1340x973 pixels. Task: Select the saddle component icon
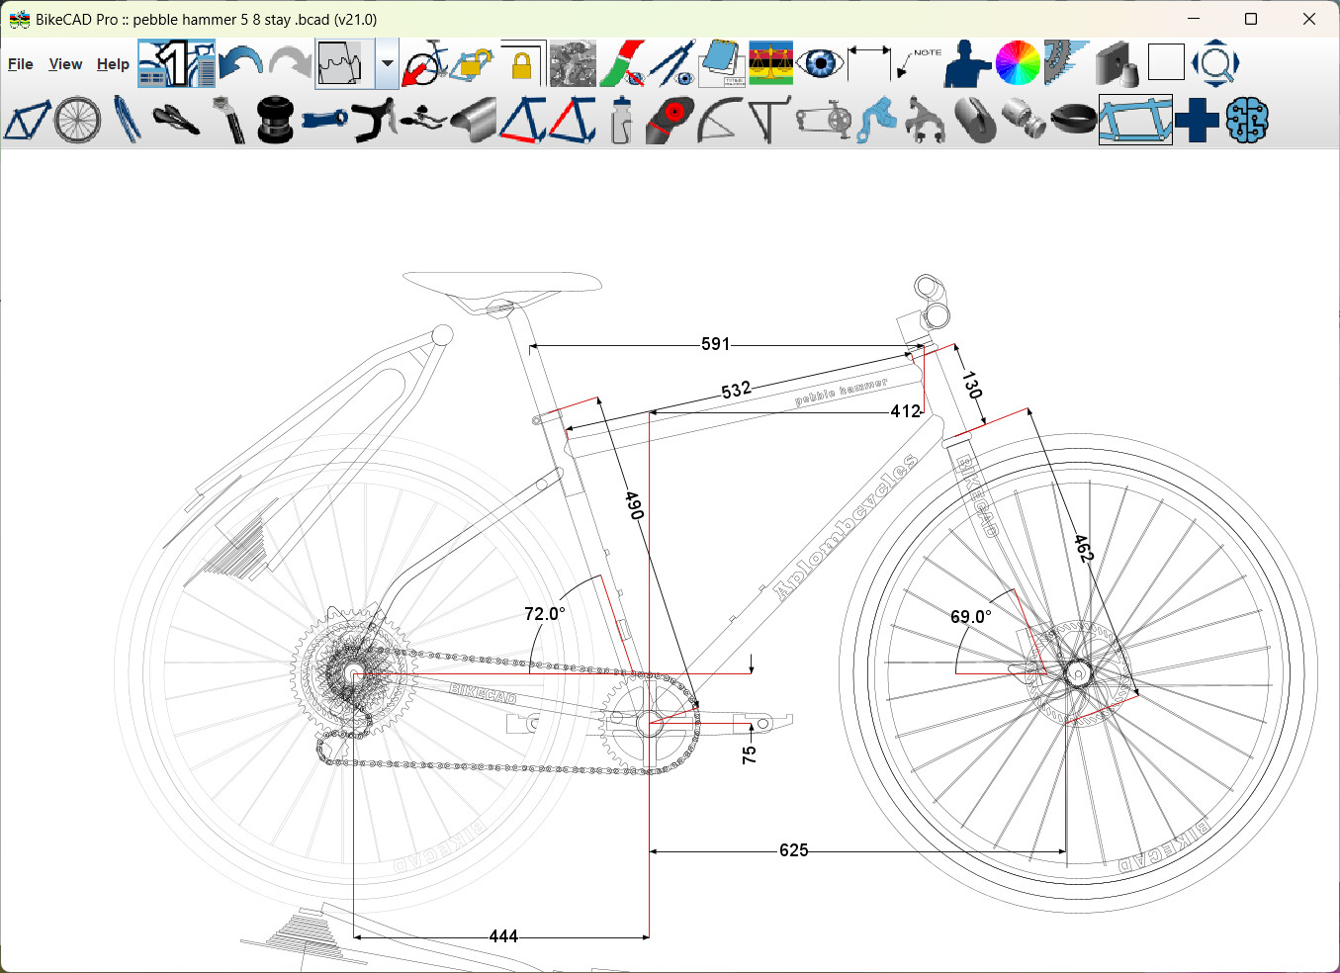[x=176, y=120]
